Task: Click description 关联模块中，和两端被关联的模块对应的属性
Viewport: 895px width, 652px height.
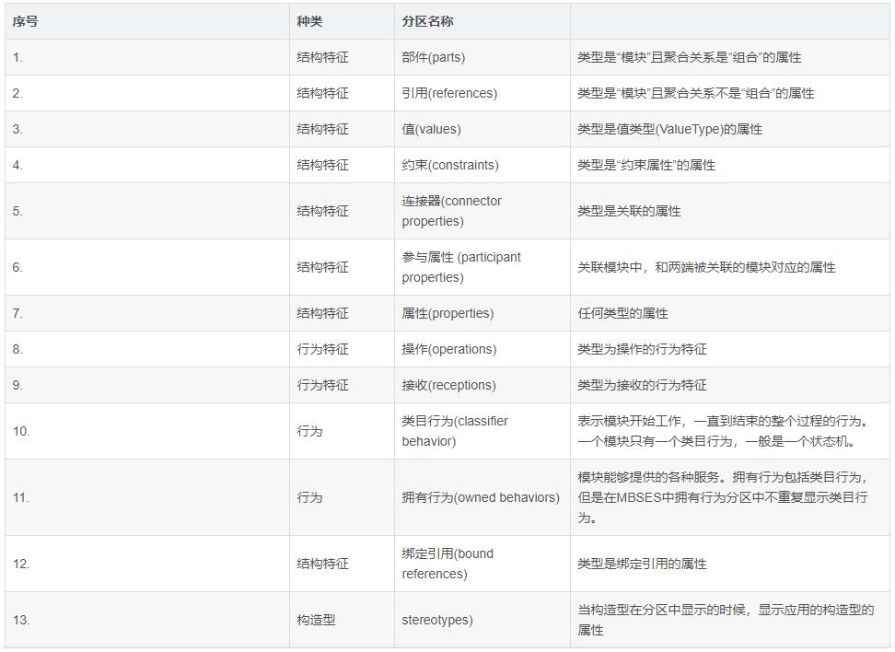Action: point(730,267)
